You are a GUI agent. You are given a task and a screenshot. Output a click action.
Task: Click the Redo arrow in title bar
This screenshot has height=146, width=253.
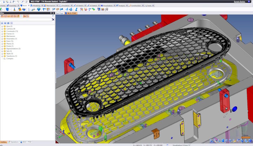tap(18, 2)
